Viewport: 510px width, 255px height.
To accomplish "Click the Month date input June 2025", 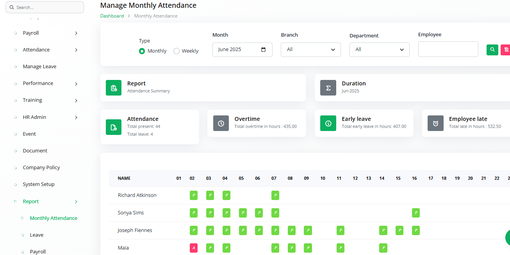I will coord(243,50).
